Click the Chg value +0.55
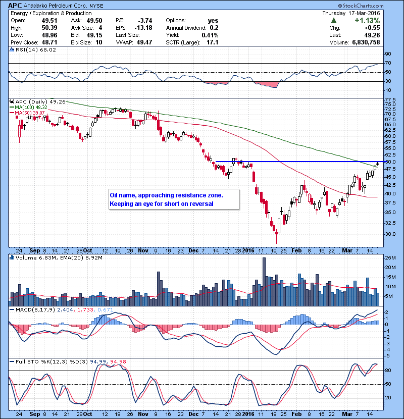The width and height of the screenshot is (404, 419). point(372,28)
